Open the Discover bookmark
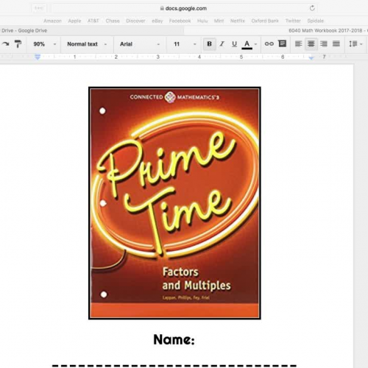This screenshot has width=368, height=368. [x=135, y=21]
